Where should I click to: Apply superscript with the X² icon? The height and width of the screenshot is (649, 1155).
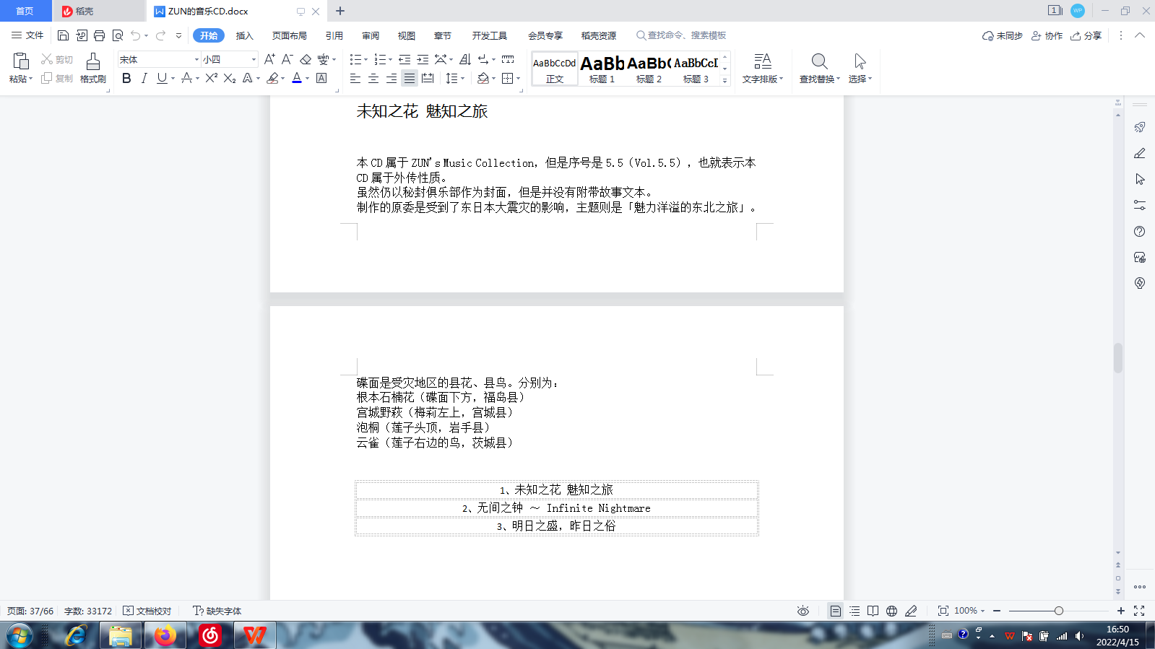tap(211, 78)
